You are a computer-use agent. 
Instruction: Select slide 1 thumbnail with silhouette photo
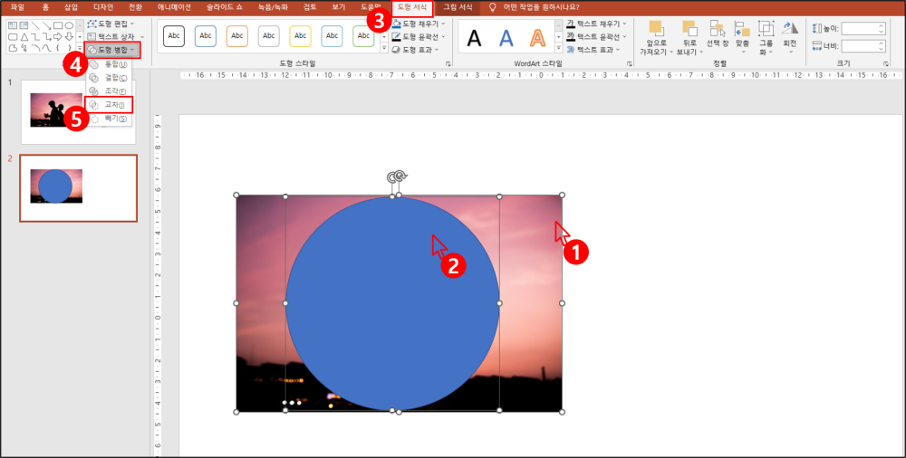[x=78, y=112]
